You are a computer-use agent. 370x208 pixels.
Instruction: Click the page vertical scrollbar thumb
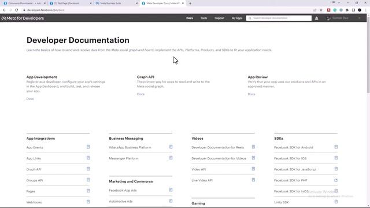coord(368,54)
